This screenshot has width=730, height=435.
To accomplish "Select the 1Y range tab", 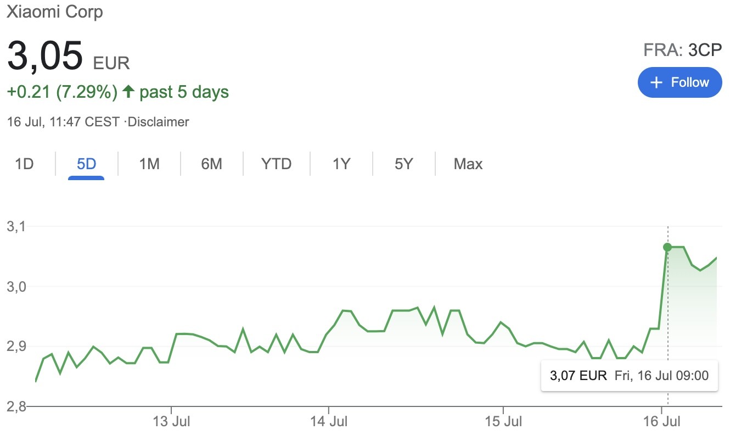I will [x=341, y=164].
